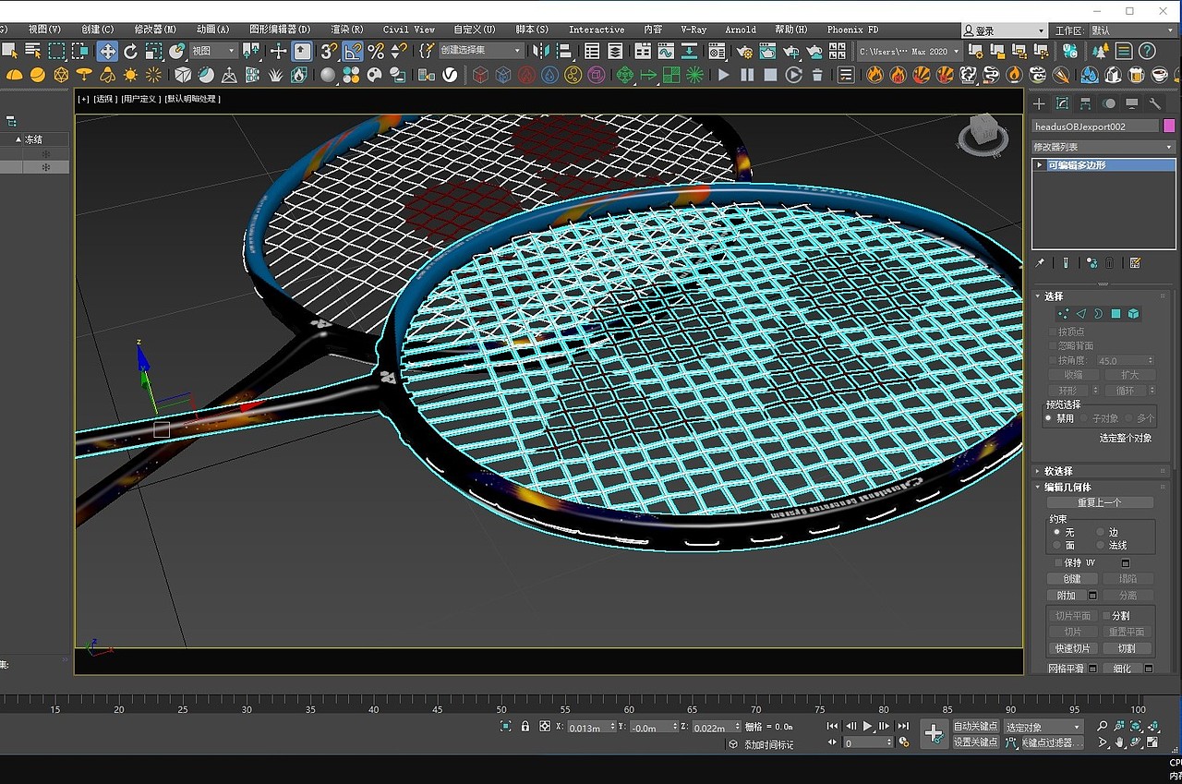The height and width of the screenshot is (784, 1182).
Task: Choose Polygon sub-object selection level
Action: pyautogui.click(x=1116, y=314)
